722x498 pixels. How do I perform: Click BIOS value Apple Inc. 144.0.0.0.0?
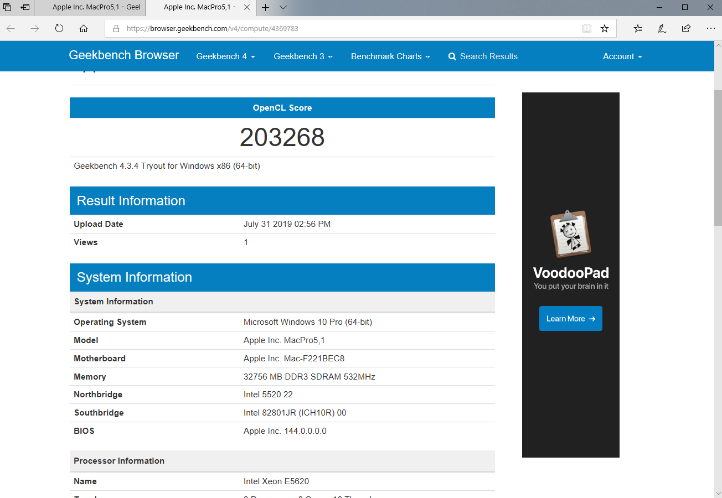(x=285, y=431)
